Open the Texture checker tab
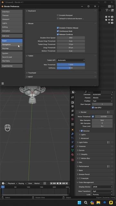The height and width of the screenshot is (206, 116). 72,160
